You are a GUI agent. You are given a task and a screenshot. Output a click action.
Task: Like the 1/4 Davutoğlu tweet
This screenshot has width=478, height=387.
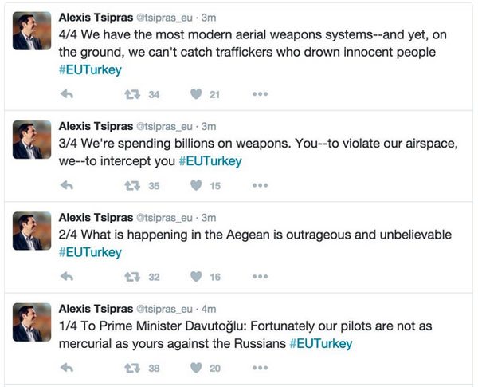pos(195,368)
